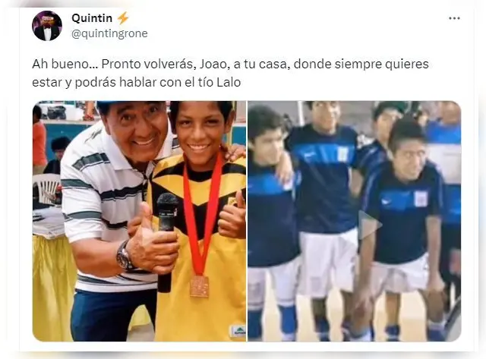Image resolution: width=486 pixels, height=359 pixels.
Task: Click the wristwatch on the man's arm
Action: (x=124, y=256)
